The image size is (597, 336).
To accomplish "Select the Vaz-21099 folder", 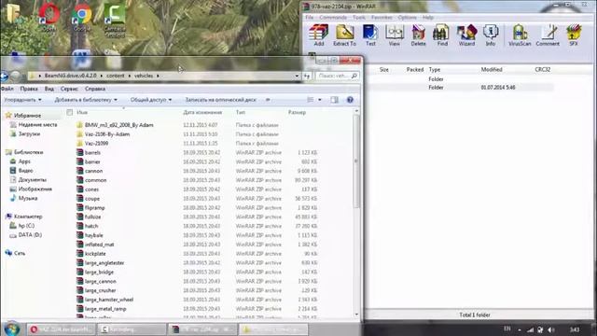I will point(96,143).
